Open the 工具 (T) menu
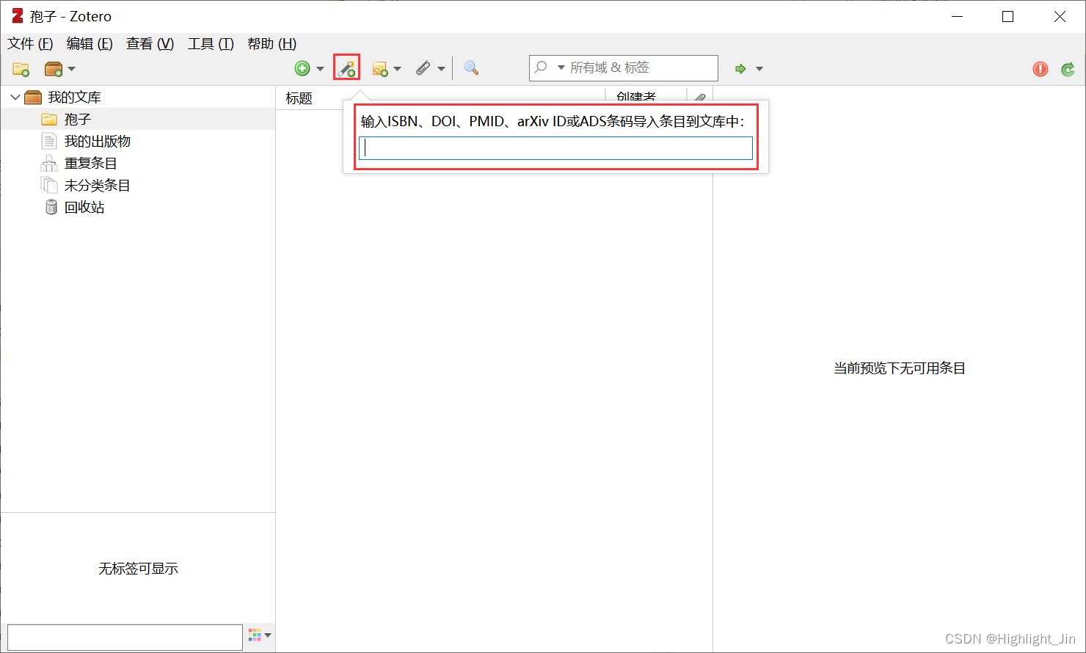The height and width of the screenshot is (653, 1086). click(x=211, y=44)
